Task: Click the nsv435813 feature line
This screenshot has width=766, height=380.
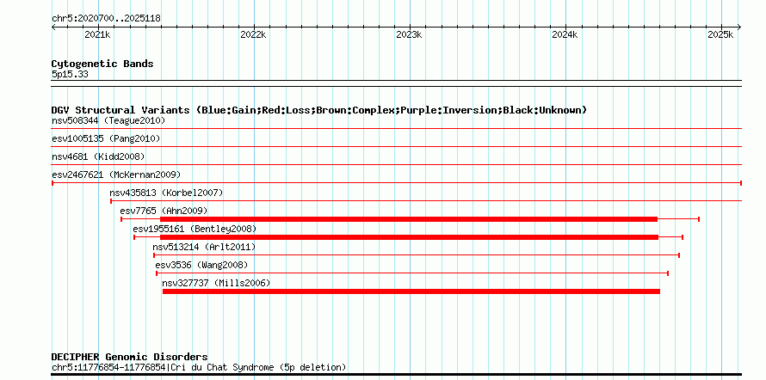Action: [x=426, y=201]
